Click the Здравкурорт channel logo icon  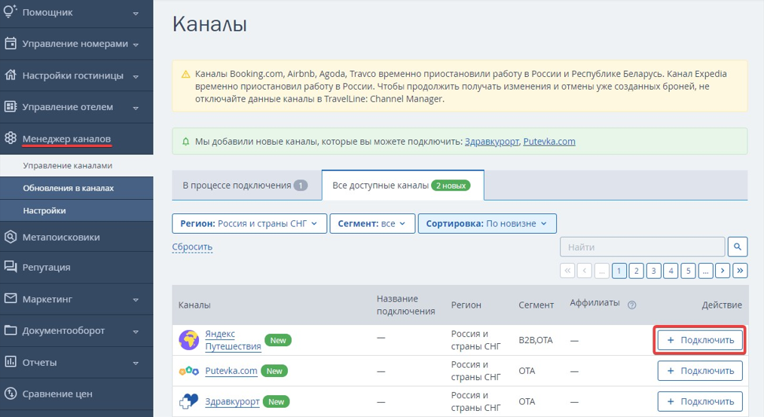click(188, 402)
